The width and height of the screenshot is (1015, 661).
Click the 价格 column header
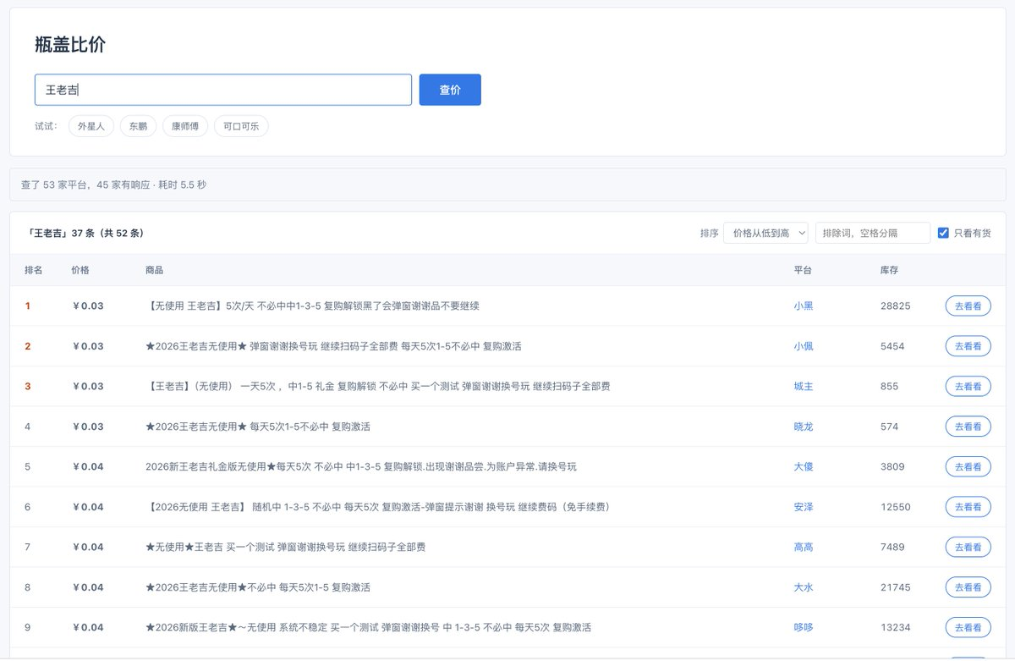tap(80, 270)
